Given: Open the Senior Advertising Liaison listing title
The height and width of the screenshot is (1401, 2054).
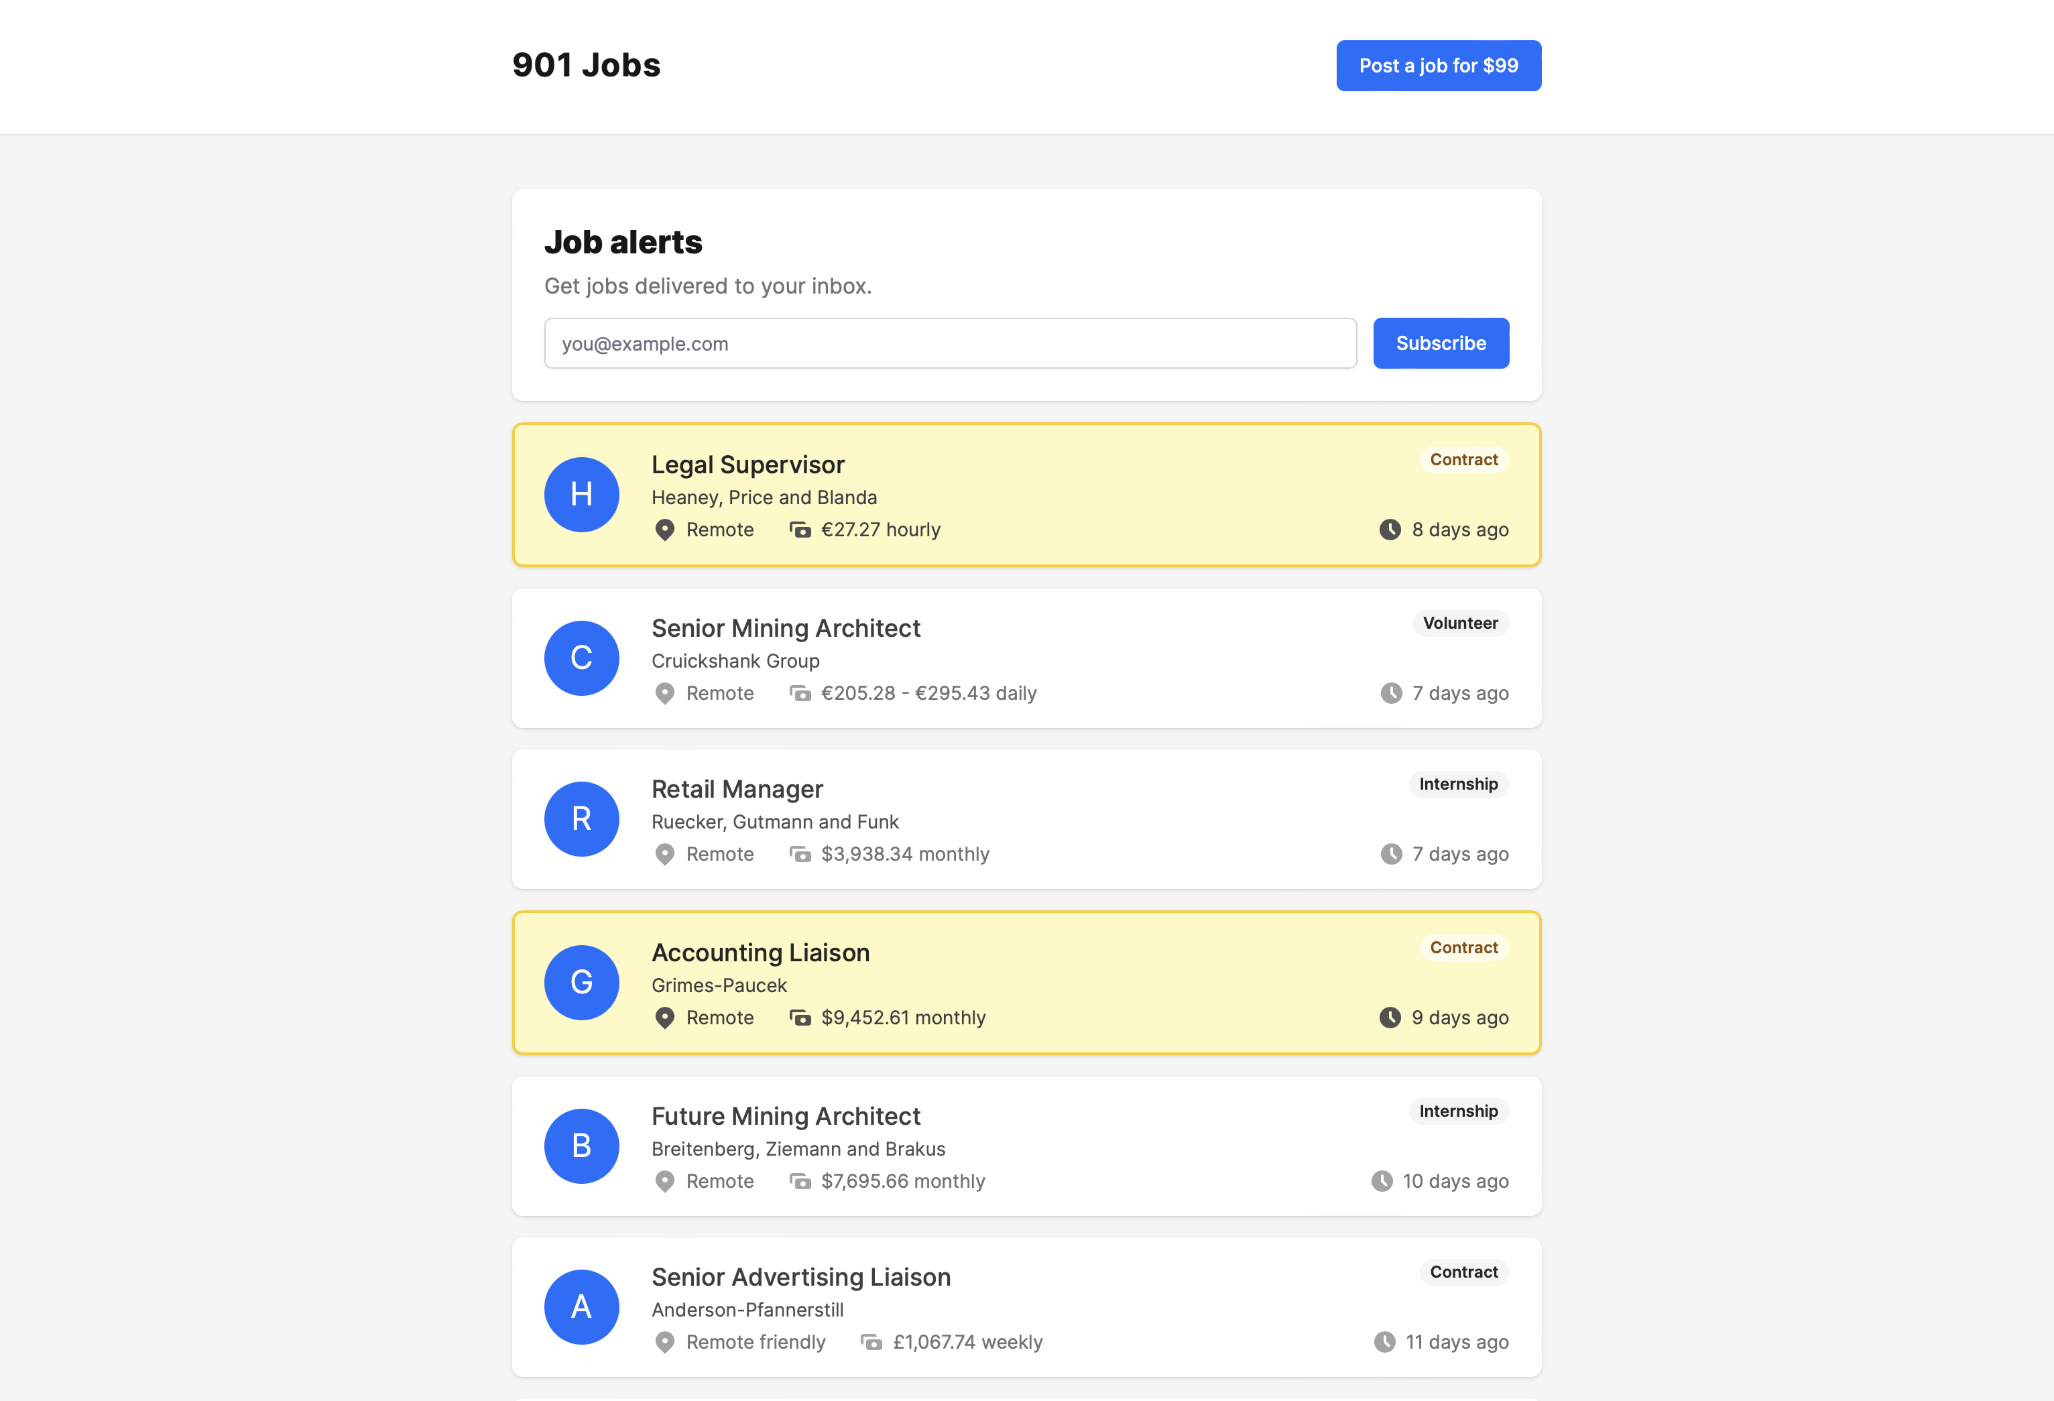Looking at the screenshot, I should pyautogui.click(x=800, y=1276).
